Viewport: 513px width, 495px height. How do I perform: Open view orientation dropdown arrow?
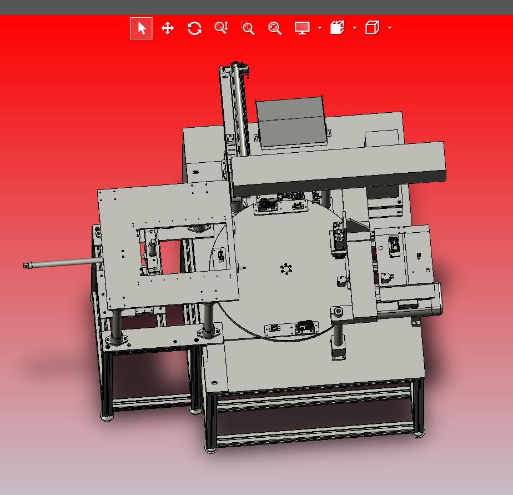pos(390,28)
